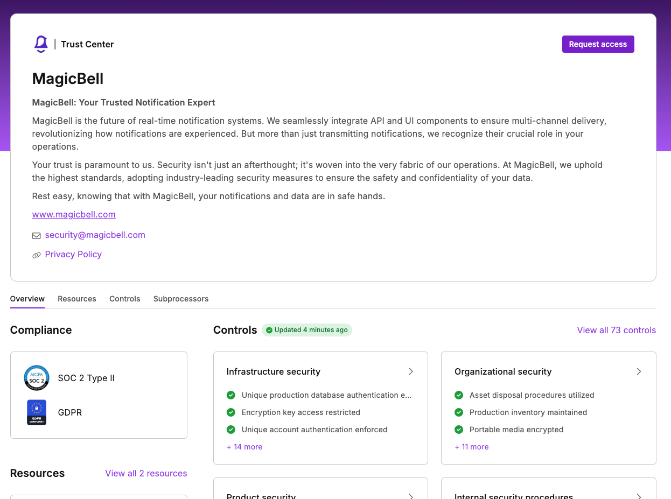Open the www.magicbell.com link
The image size is (671, 499).
[74, 214]
